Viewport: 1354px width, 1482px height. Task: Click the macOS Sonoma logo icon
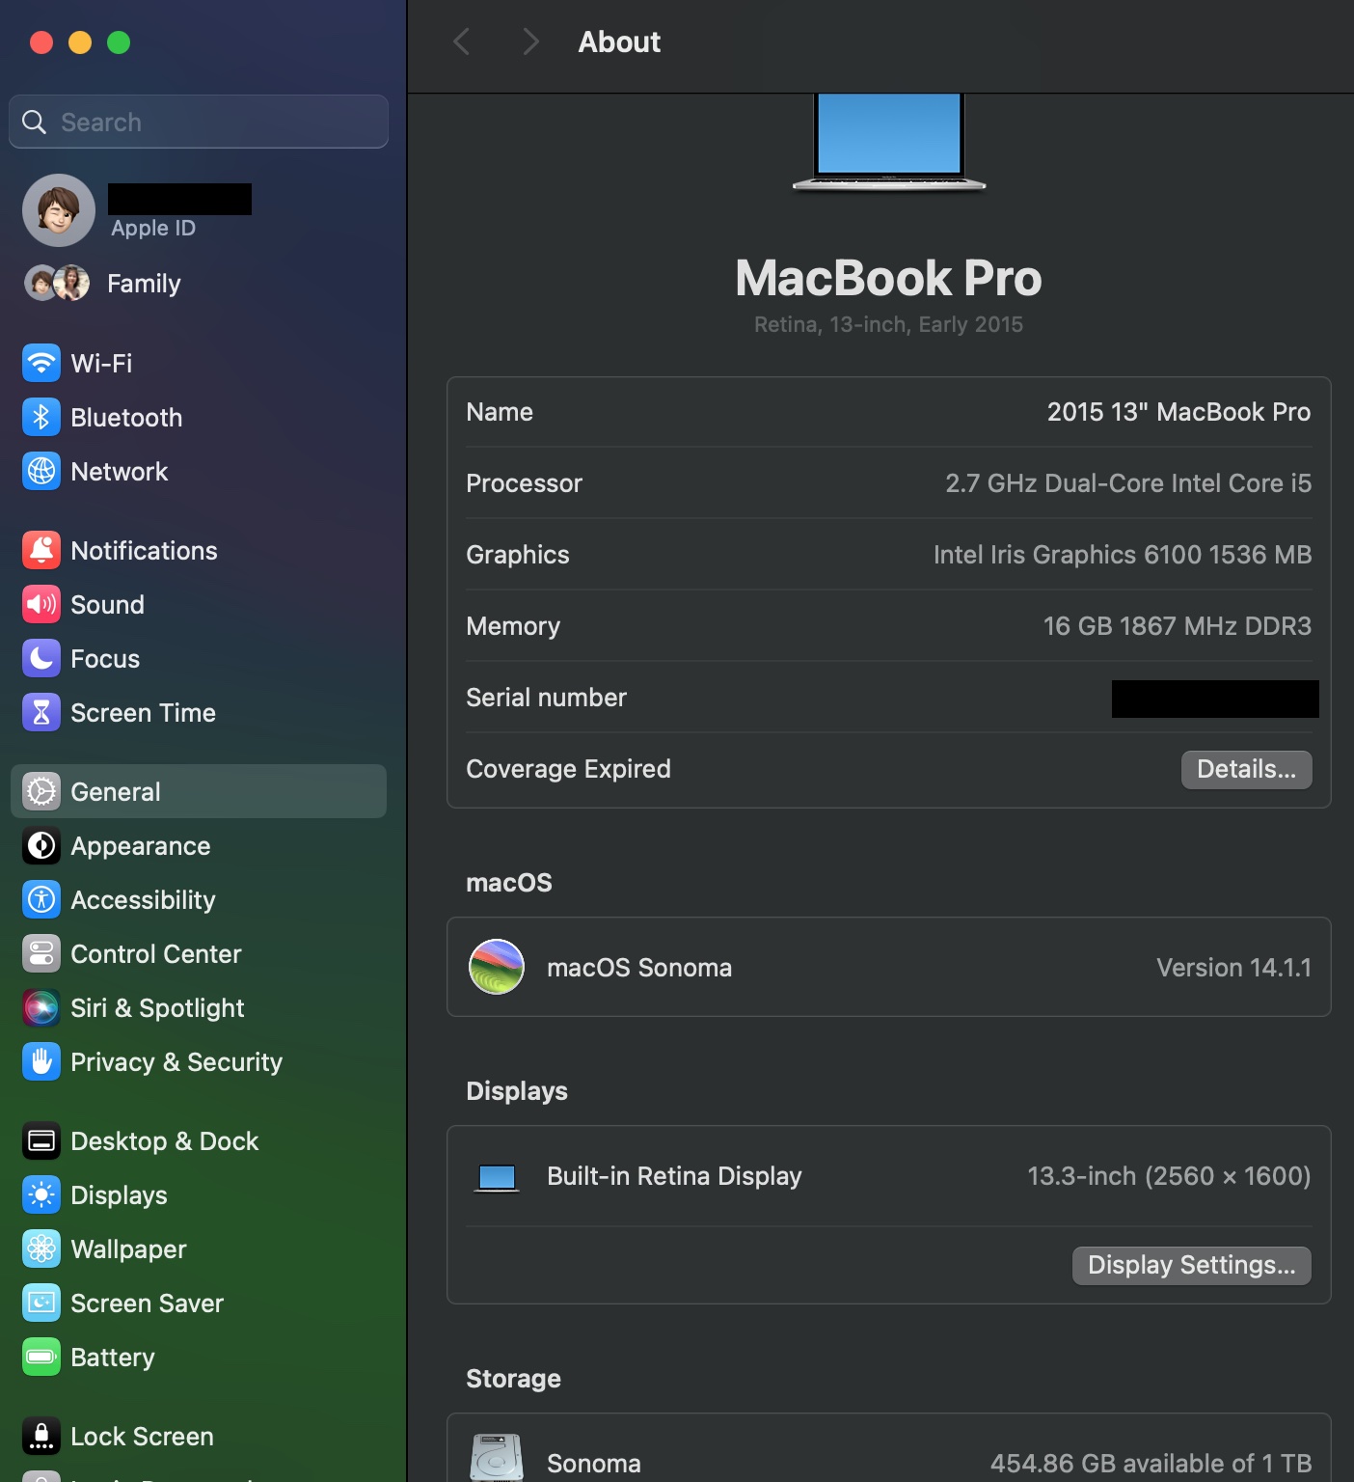tap(497, 967)
